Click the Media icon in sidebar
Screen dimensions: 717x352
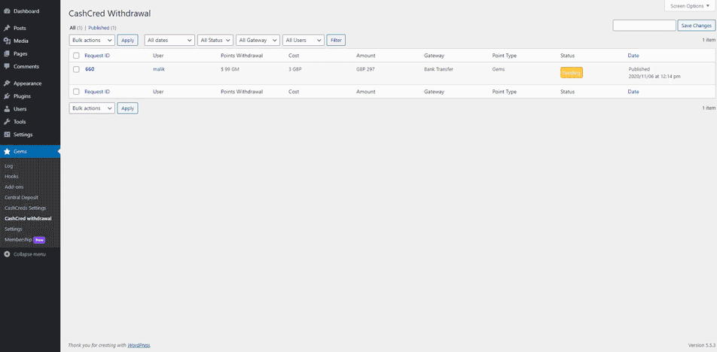(7, 41)
